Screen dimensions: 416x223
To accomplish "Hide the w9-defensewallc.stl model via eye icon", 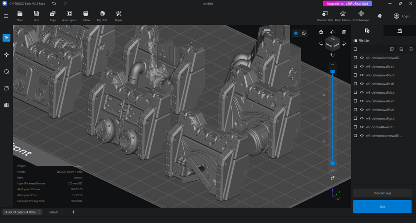I will click(362, 84).
